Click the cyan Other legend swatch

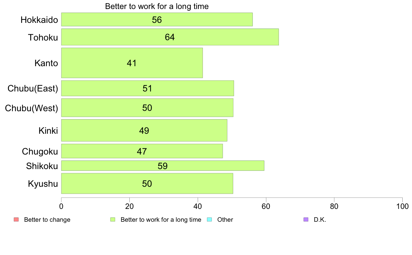pos(209,220)
